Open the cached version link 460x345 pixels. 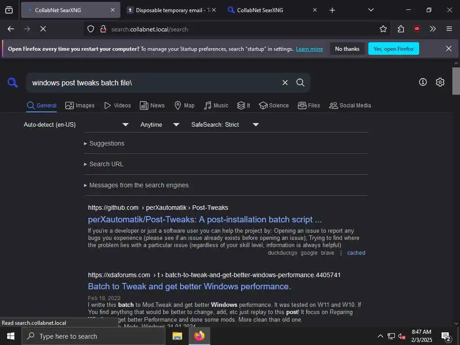tap(356, 253)
